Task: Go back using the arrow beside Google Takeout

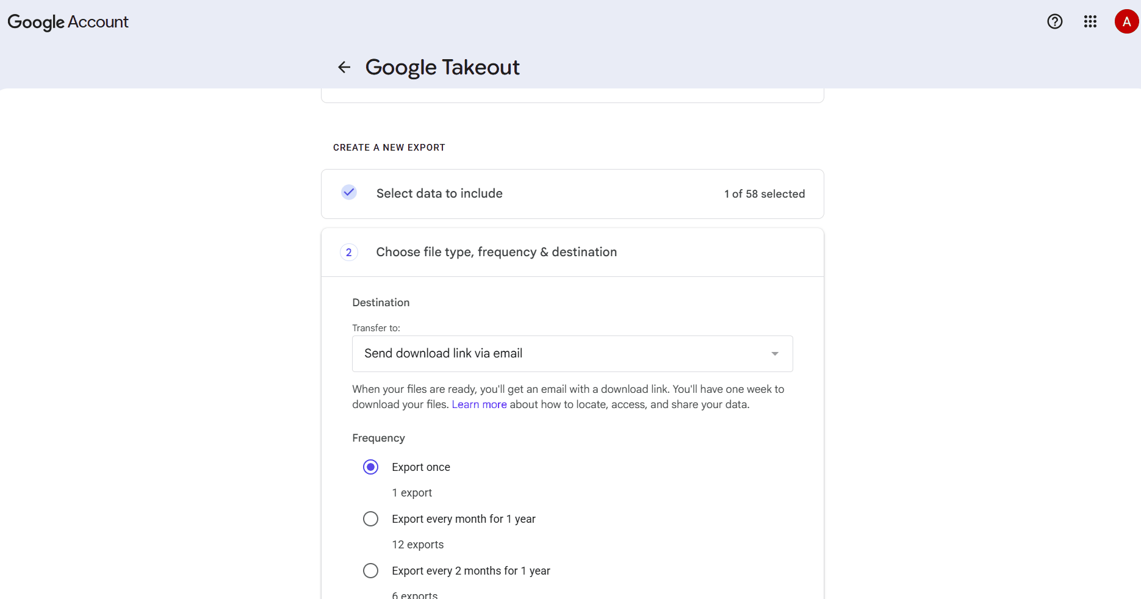Action: coord(344,67)
